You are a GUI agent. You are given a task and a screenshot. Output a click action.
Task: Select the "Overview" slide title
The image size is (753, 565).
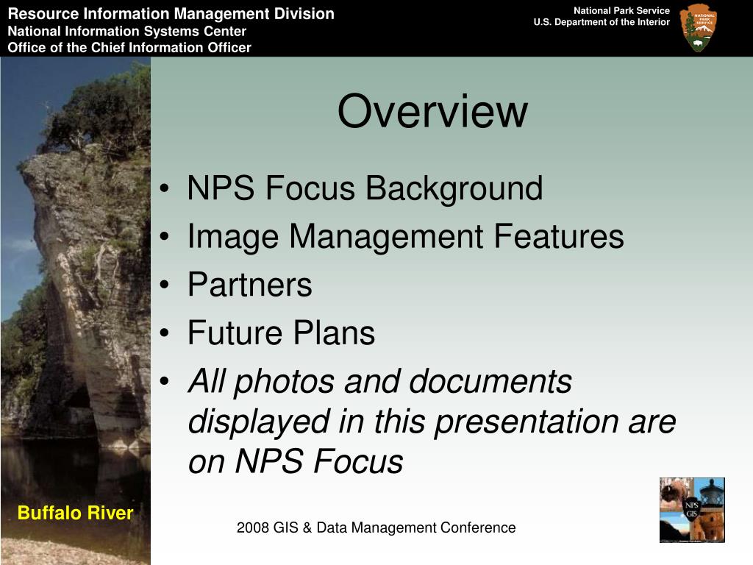tap(432, 111)
